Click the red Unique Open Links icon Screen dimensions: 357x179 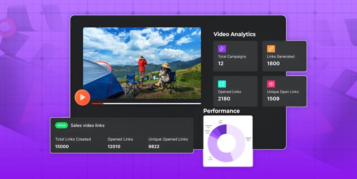pos(271,84)
